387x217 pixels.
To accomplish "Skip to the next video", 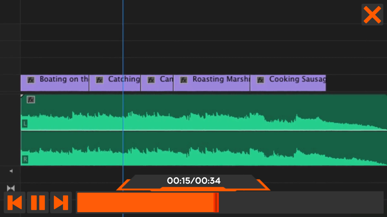I will point(61,202).
